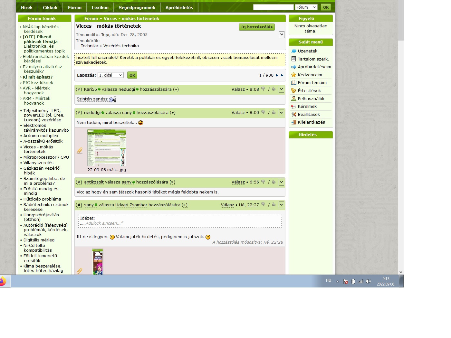Thumbs down antikzsolt's 6:56 post
This screenshot has width=451, height=338.
pyautogui.click(x=263, y=182)
